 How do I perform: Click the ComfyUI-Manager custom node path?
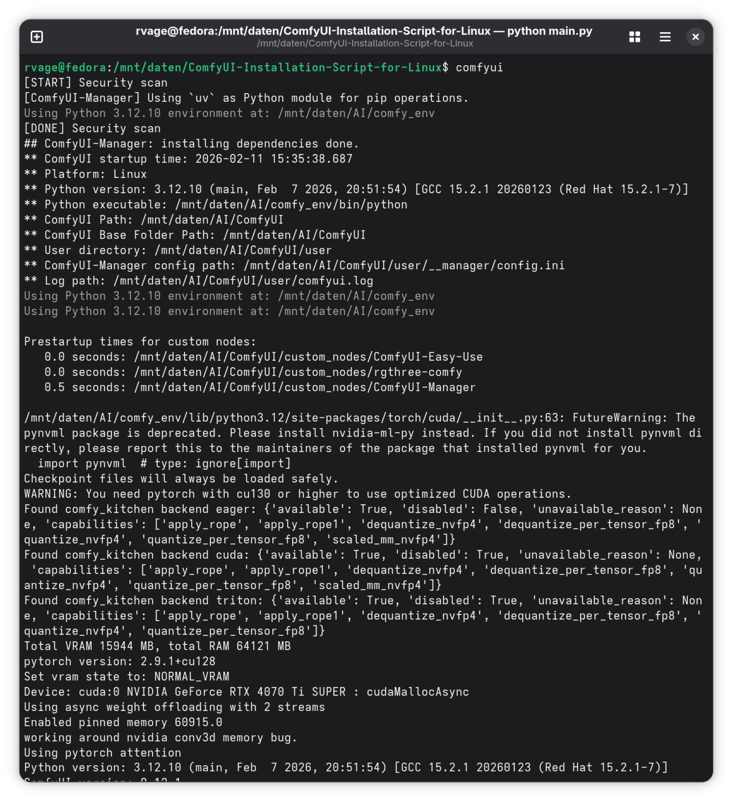(304, 388)
